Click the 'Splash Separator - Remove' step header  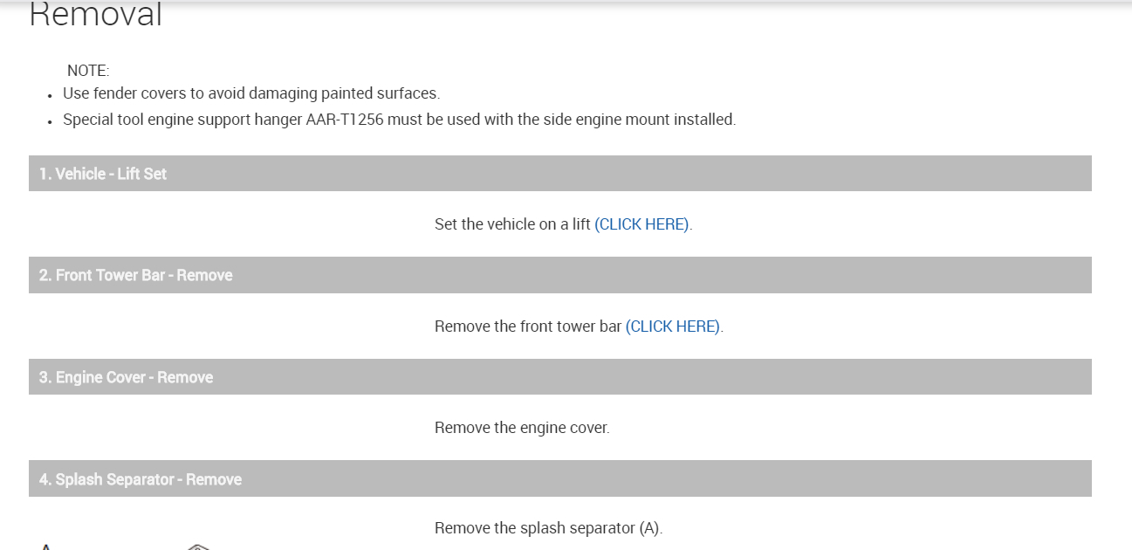(140, 479)
